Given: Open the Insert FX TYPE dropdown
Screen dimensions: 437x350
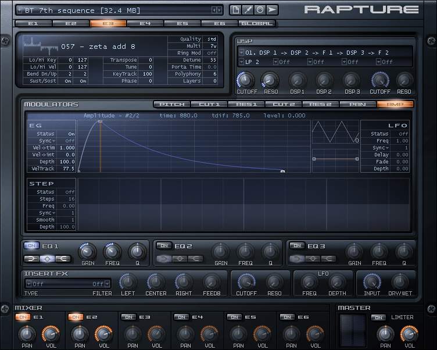Looking at the screenshot, I should tap(28, 284).
